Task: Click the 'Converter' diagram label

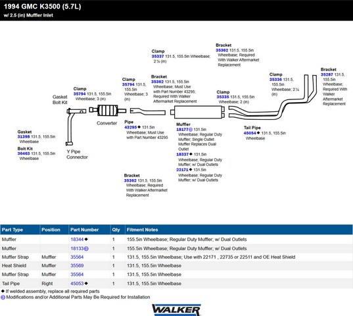Action: pyautogui.click(x=106, y=123)
